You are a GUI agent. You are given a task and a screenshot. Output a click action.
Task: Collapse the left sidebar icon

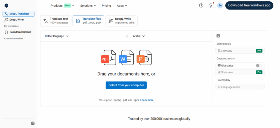[x=33, y=123]
